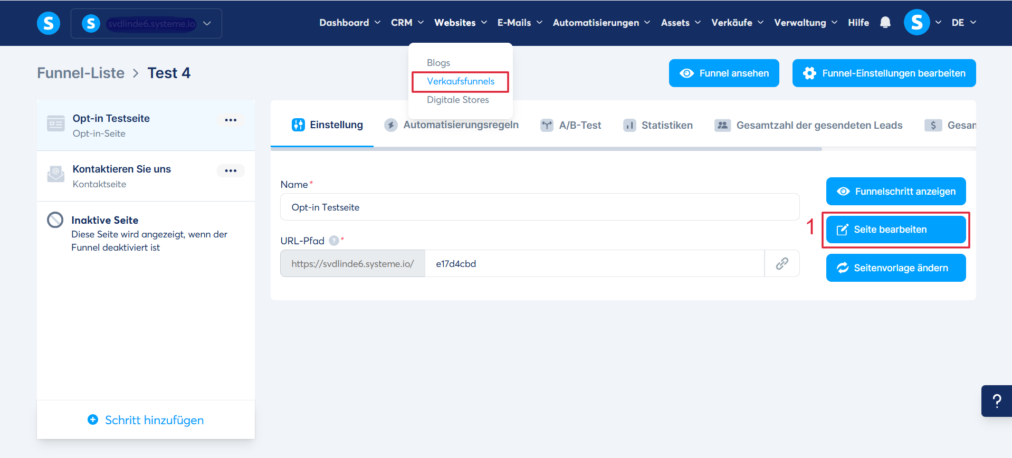Click the Hilfe link in navigation

[858, 23]
